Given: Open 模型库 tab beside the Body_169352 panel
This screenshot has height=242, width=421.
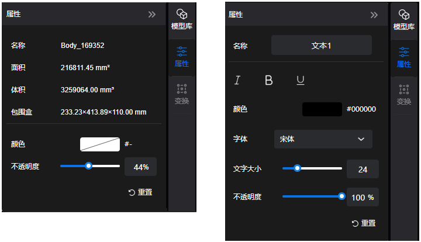Looking at the screenshot, I should [x=182, y=20].
